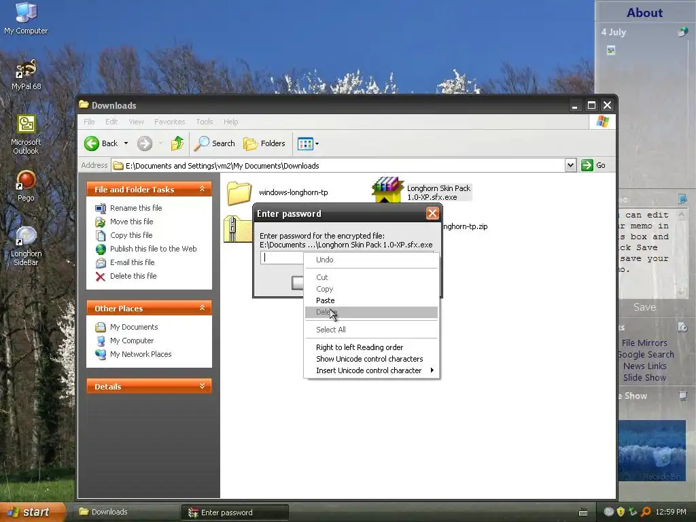Click the memo notepad icon in sidebar

[682, 199]
